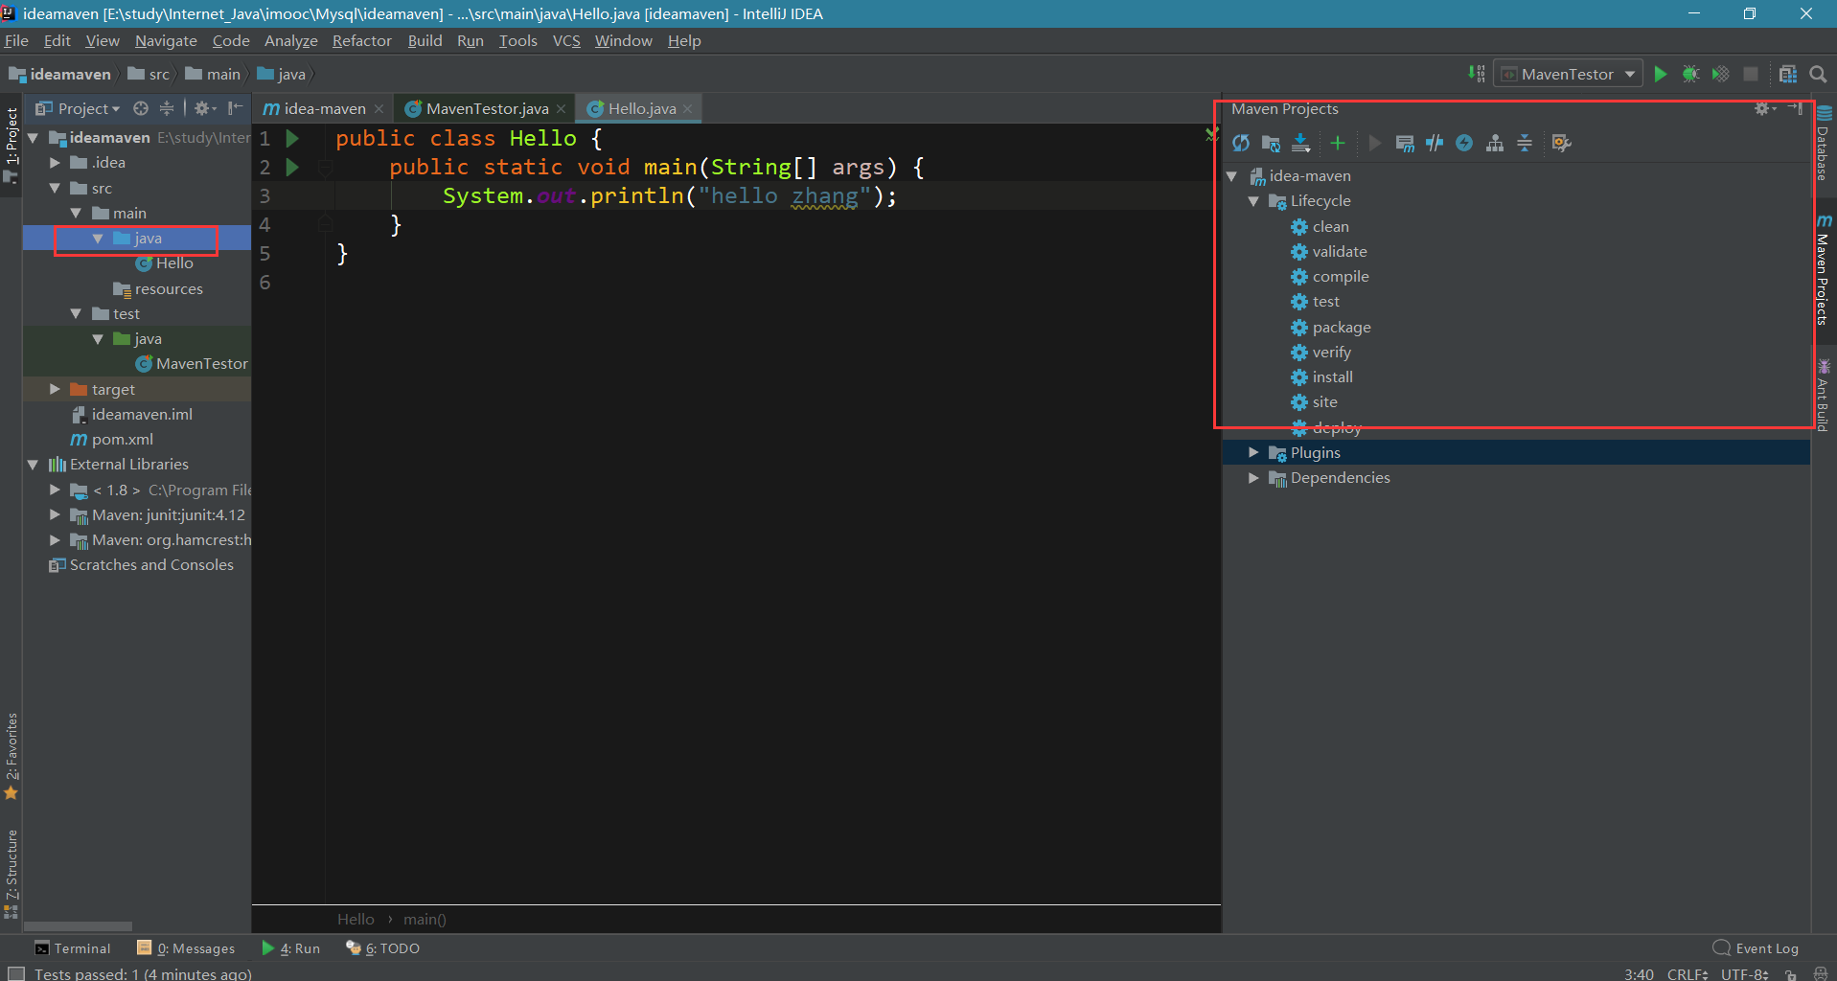Open the Terminal tool window
This screenshot has height=981, width=1837.
pyautogui.click(x=73, y=948)
